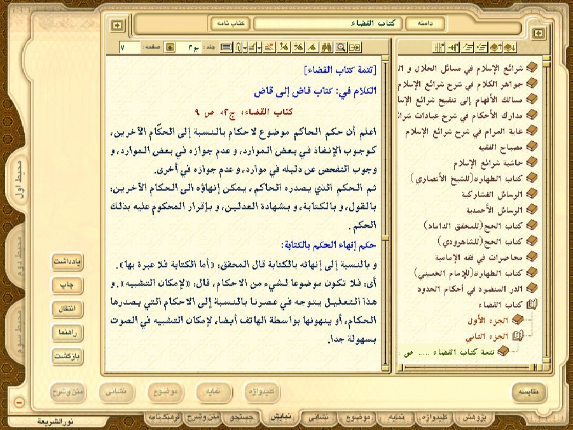
Task: Click the pen-over-lines notes icon
Action: (x=252, y=47)
